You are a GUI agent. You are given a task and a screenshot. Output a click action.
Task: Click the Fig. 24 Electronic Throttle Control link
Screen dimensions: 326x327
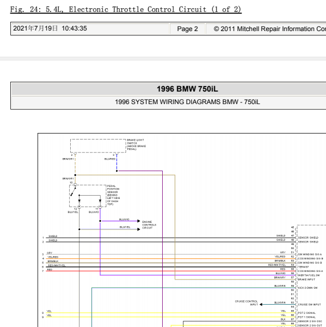pos(126,9)
